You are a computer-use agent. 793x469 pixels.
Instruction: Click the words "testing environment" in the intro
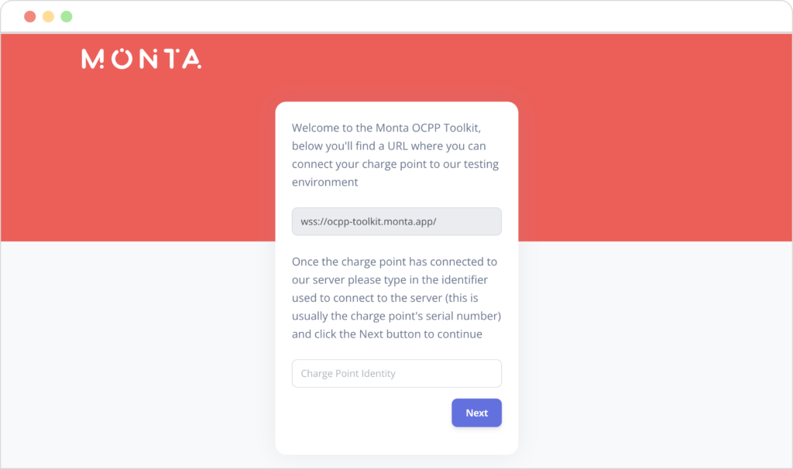pos(396,173)
